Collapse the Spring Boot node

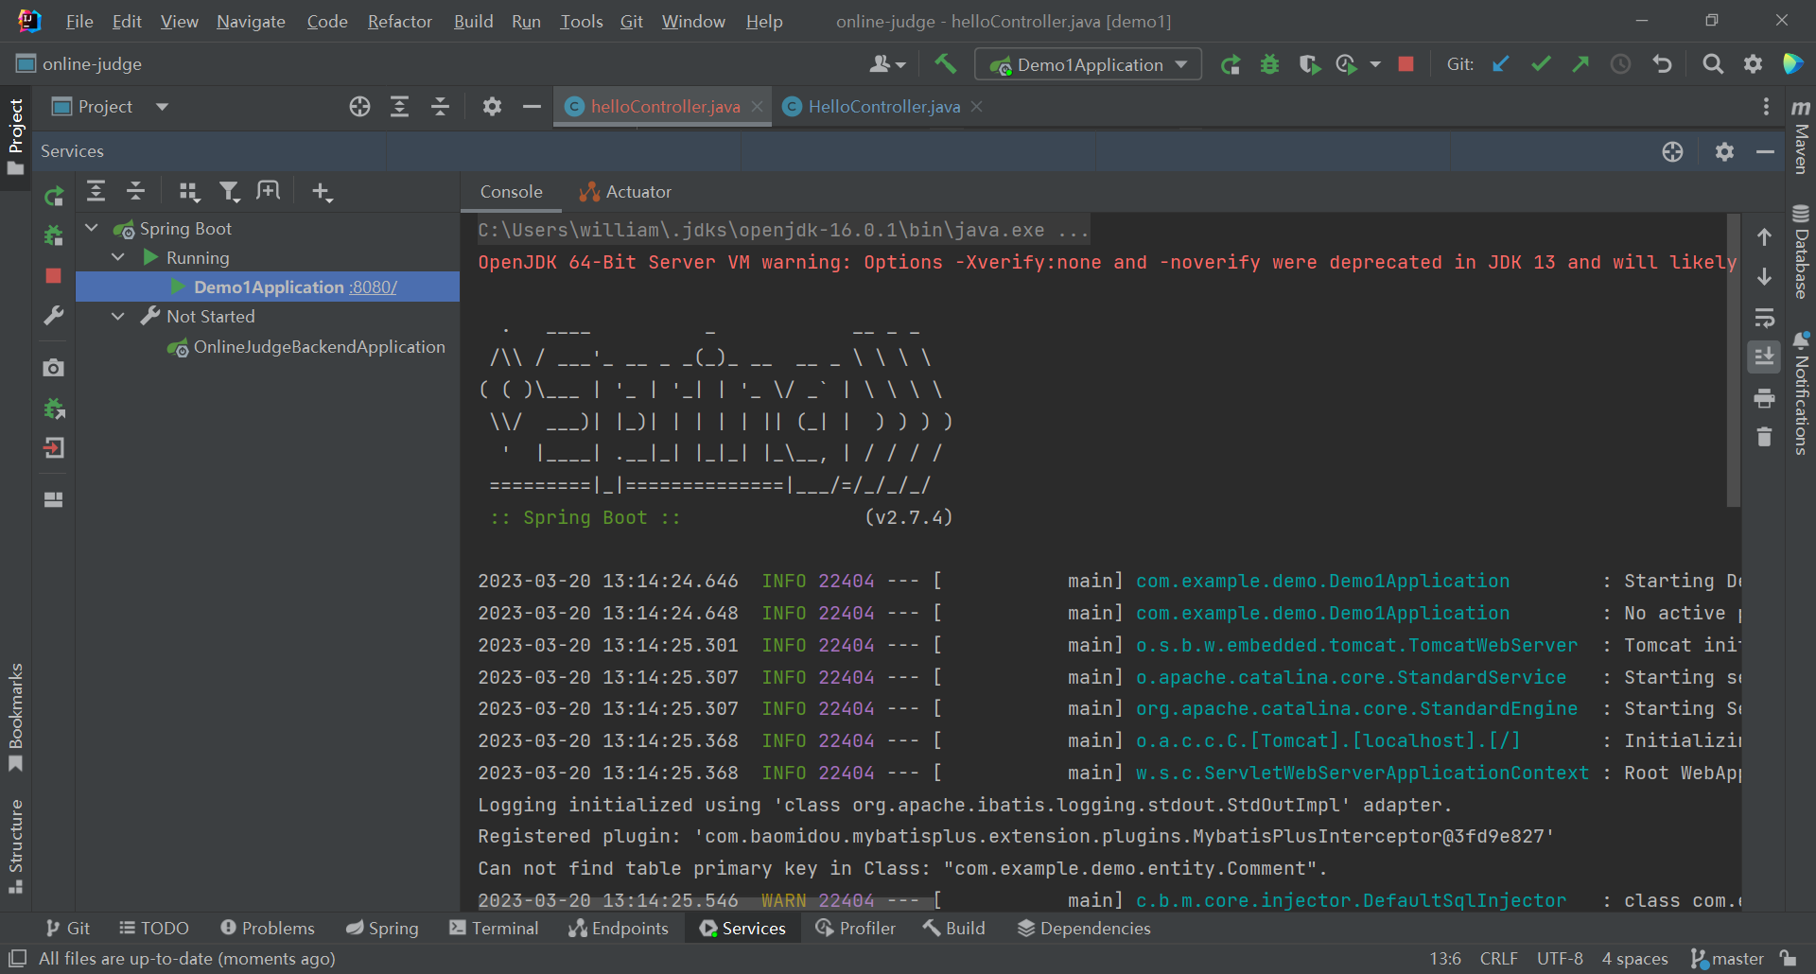92,227
